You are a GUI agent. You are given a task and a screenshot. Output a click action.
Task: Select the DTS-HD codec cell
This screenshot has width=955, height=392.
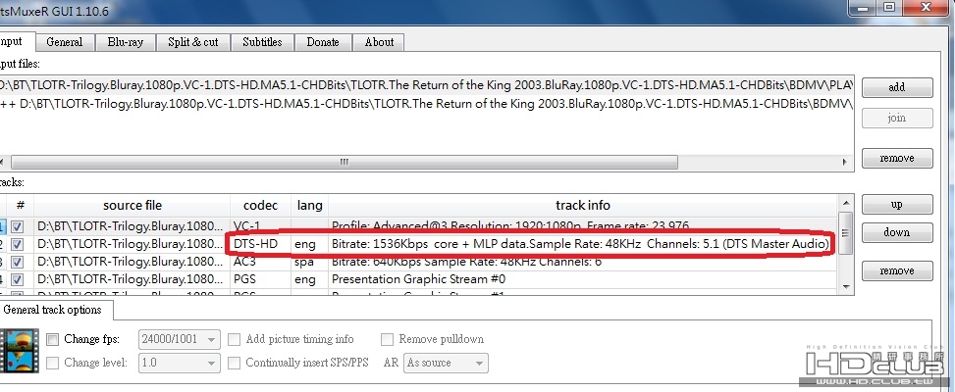261,244
